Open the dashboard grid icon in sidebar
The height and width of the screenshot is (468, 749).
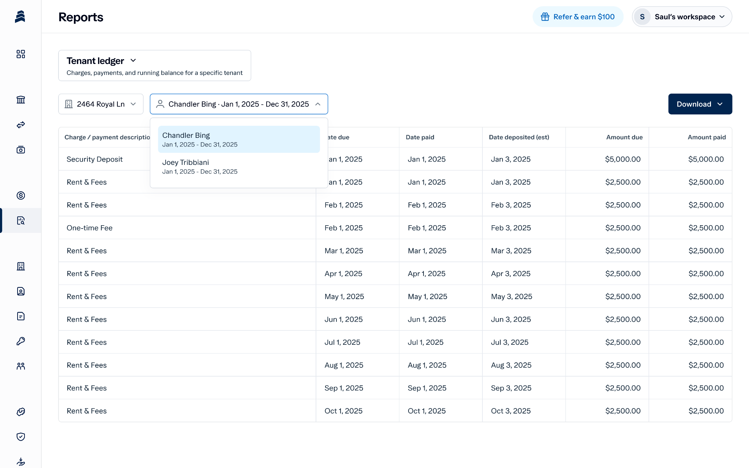[21, 54]
